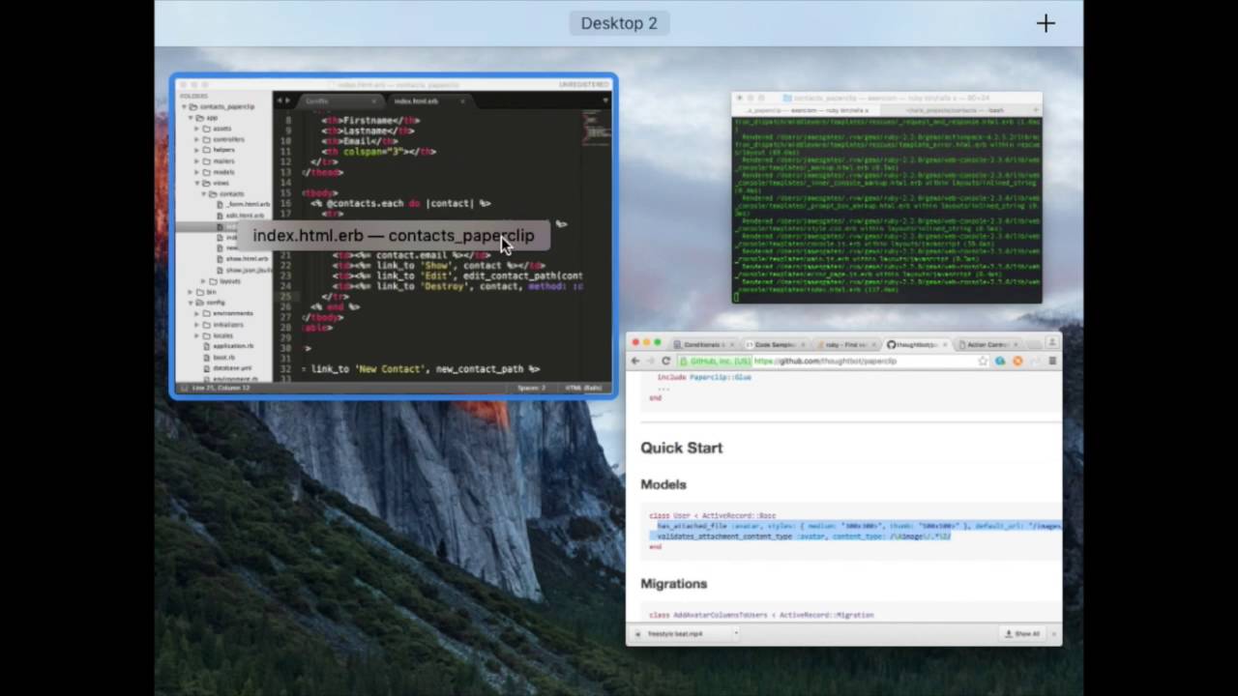Click the 'Line 25, Column 12' status text
This screenshot has width=1238, height=696.
pos(221,388)
